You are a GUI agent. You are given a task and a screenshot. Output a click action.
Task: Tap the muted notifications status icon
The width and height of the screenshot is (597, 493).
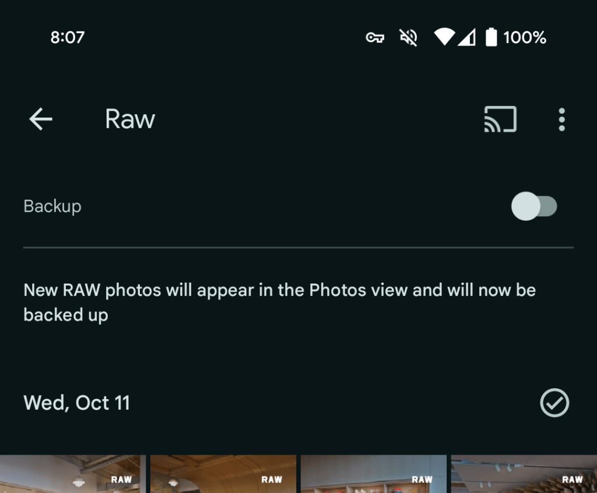409,38
